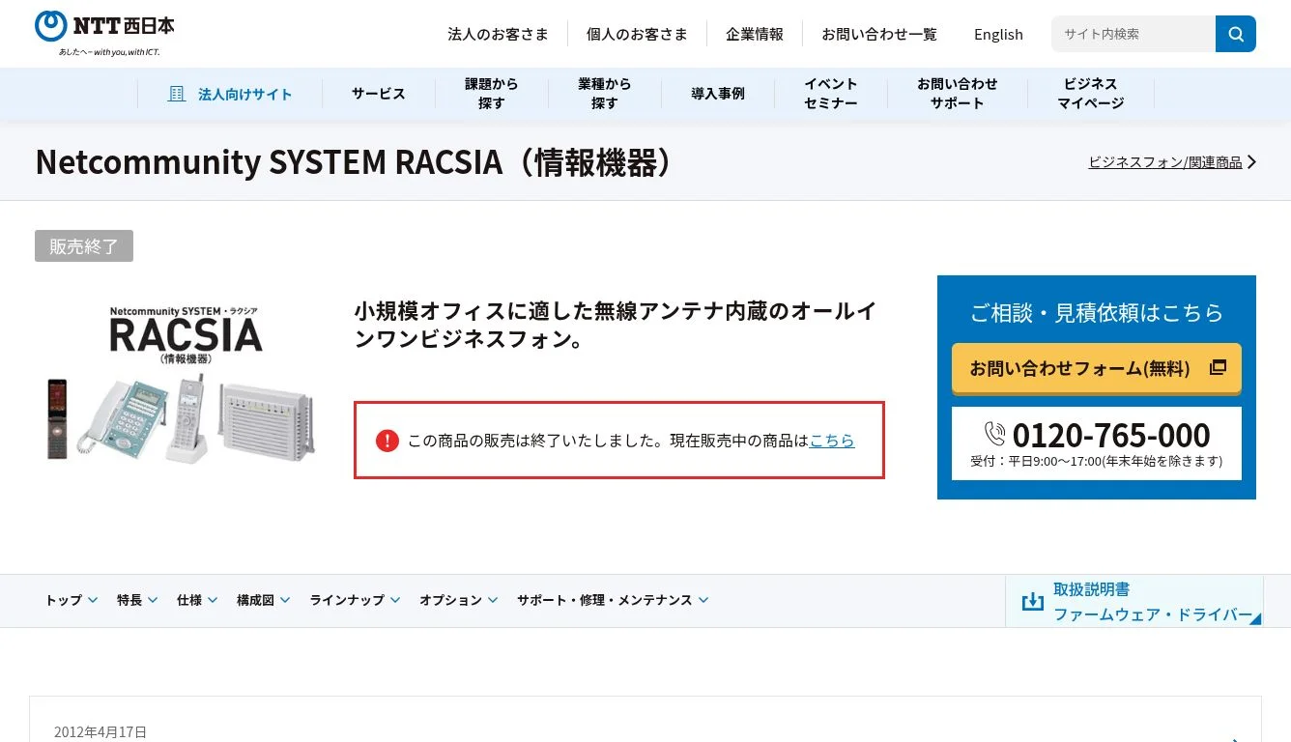Switch to the English site
Viewport: 1291px width, 742px height.
998,34
